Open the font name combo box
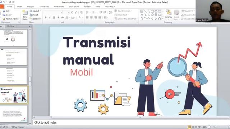Screen dimensions: 230x129 53,13
